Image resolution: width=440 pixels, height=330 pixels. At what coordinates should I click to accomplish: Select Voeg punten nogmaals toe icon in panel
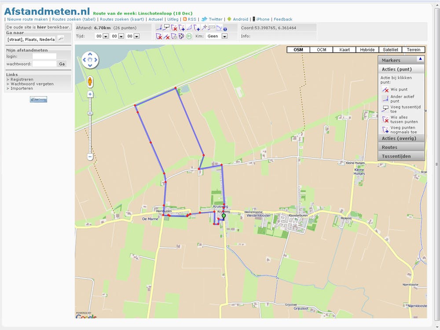click(x=385, y=130)
